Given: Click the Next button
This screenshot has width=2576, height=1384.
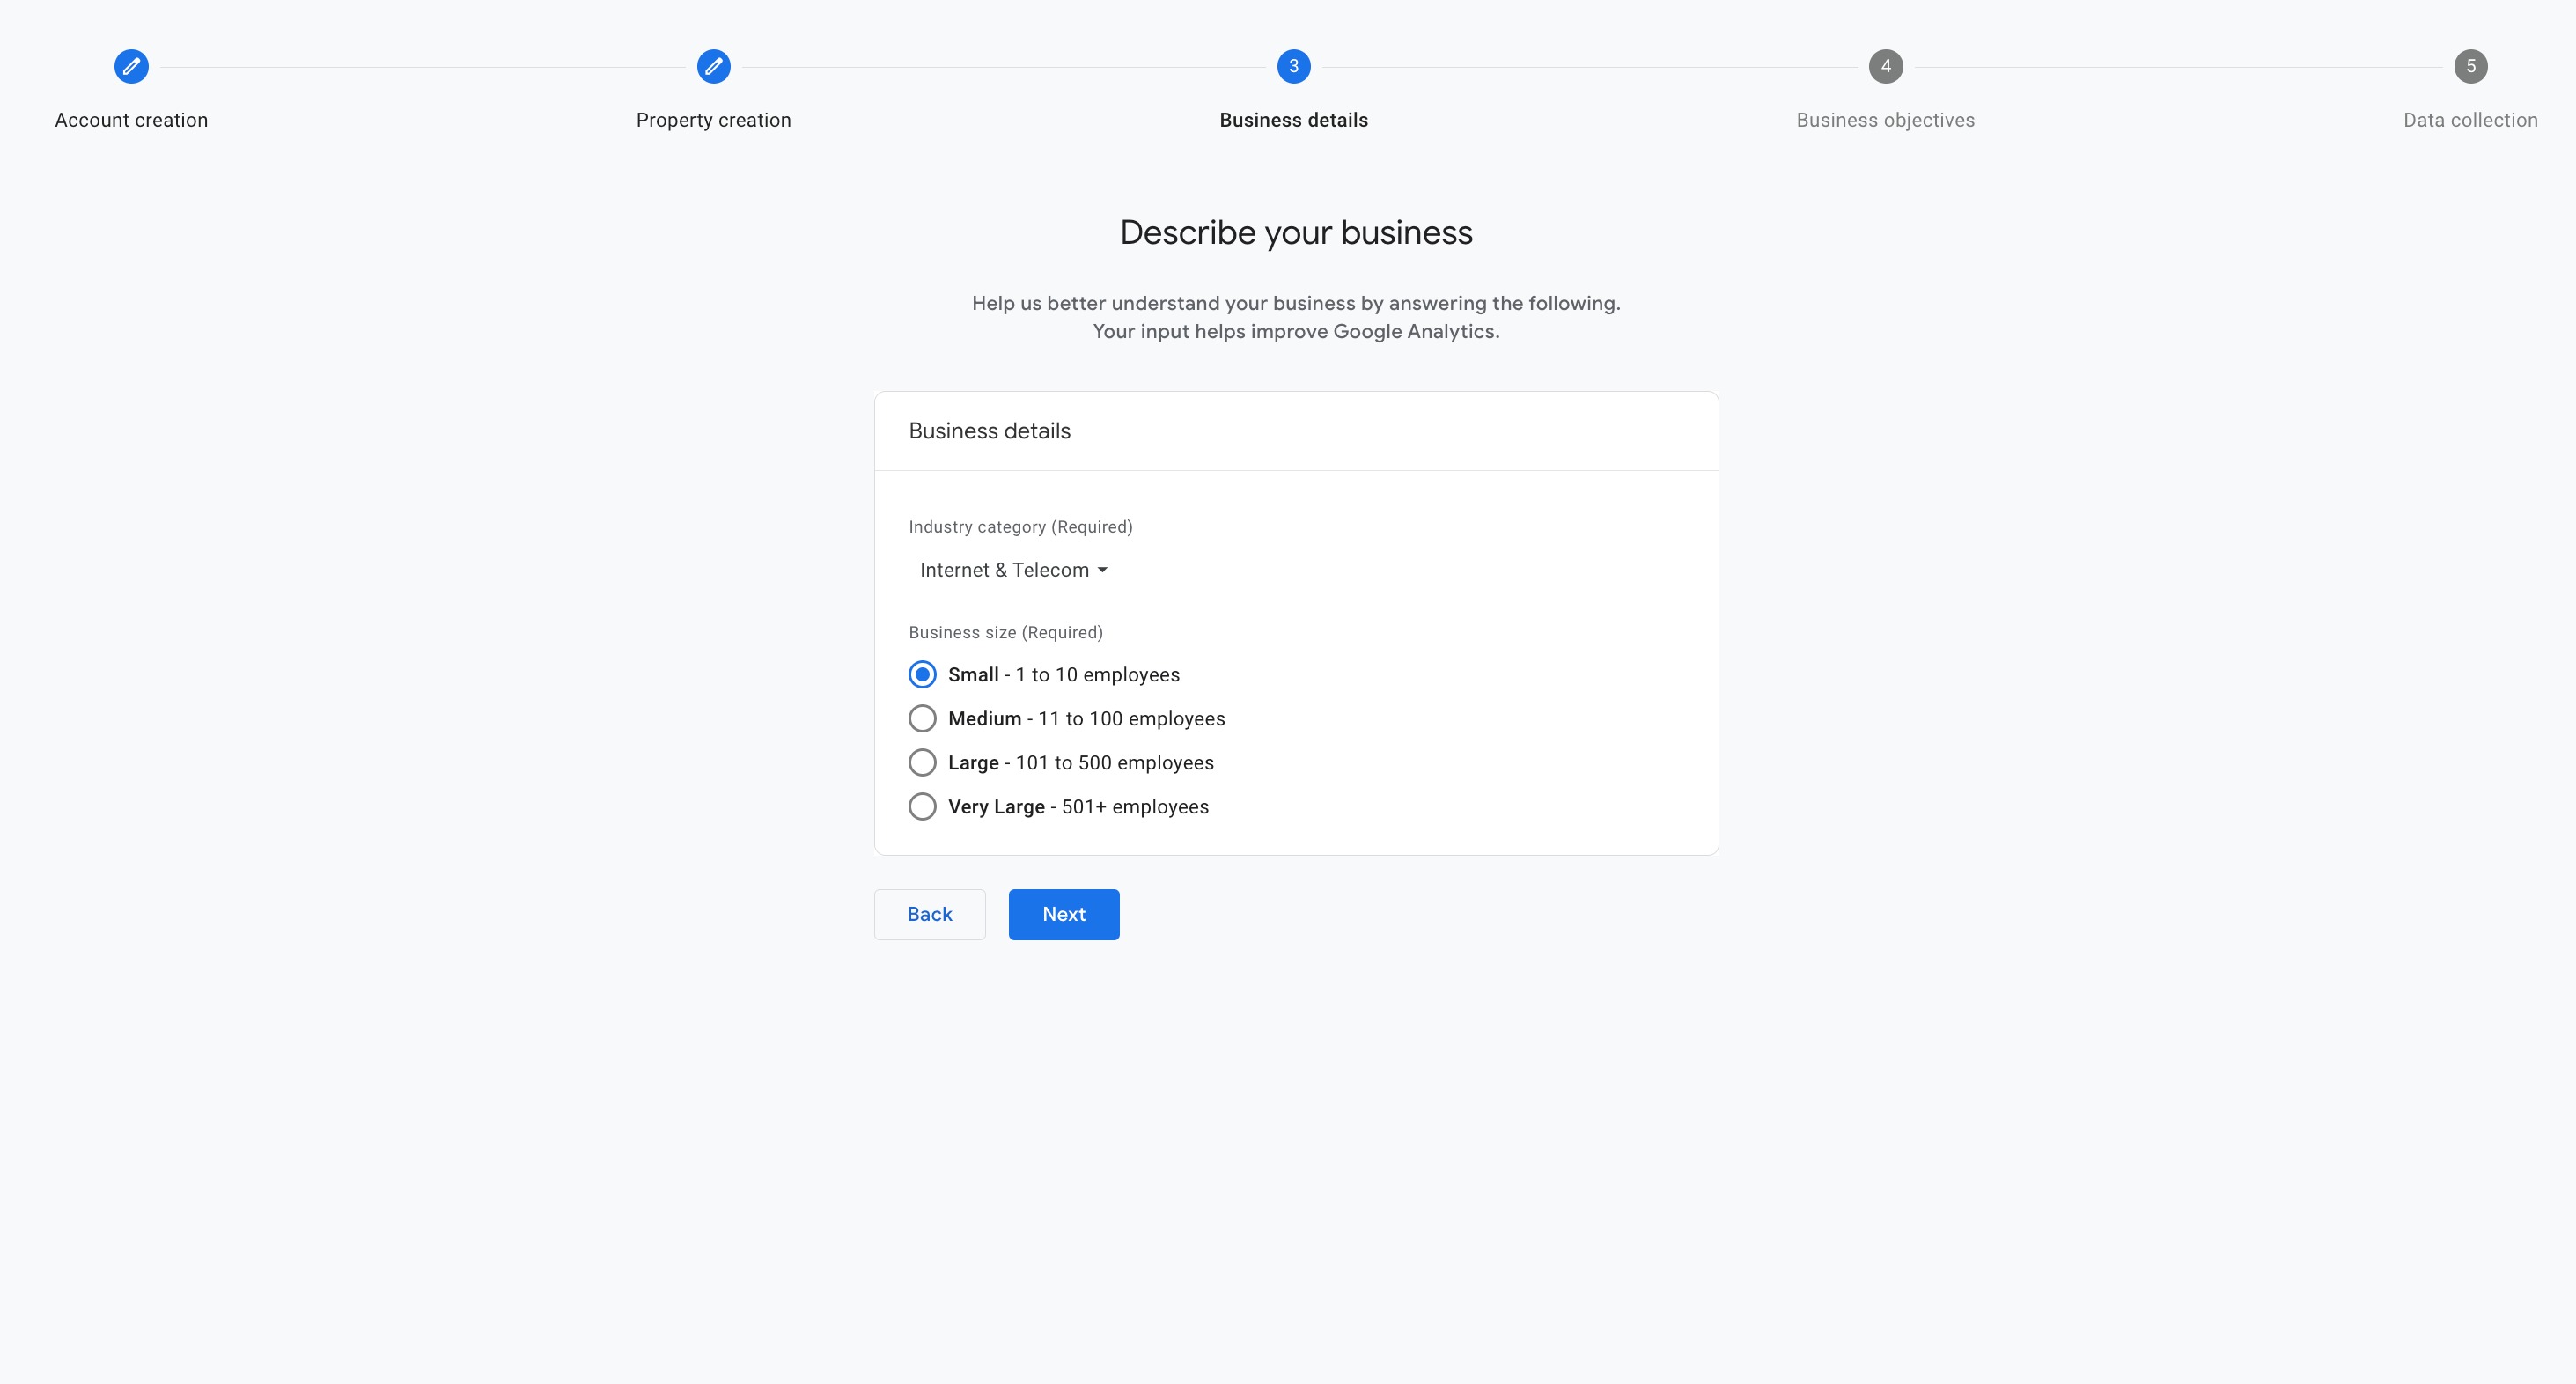Looking at the screenshot, I should point(1064,914).
